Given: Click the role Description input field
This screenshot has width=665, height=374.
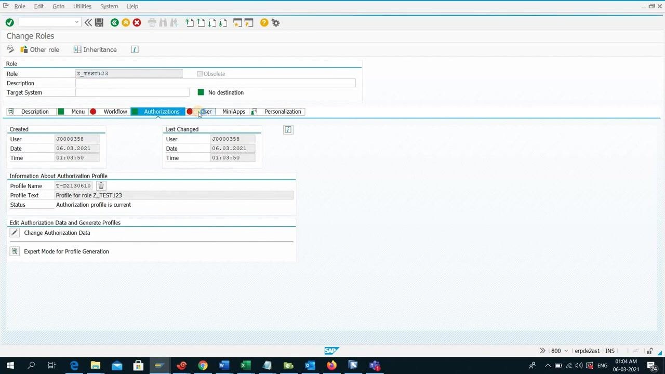Looking at the screenshot, I should [x=216, y=83].
